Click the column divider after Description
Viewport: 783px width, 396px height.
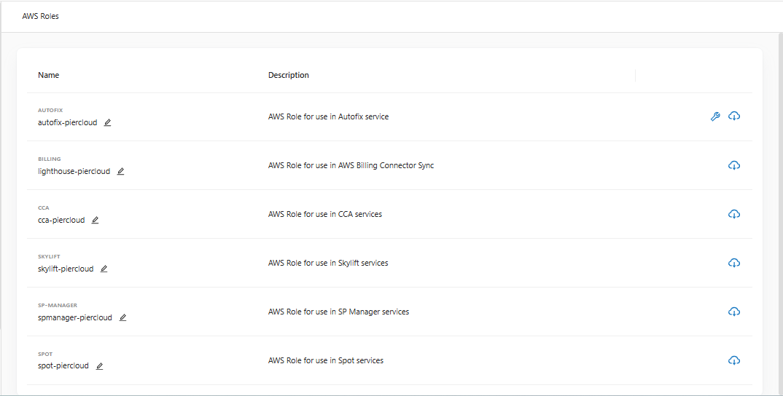pyautogui.click(x=635, y=75)
